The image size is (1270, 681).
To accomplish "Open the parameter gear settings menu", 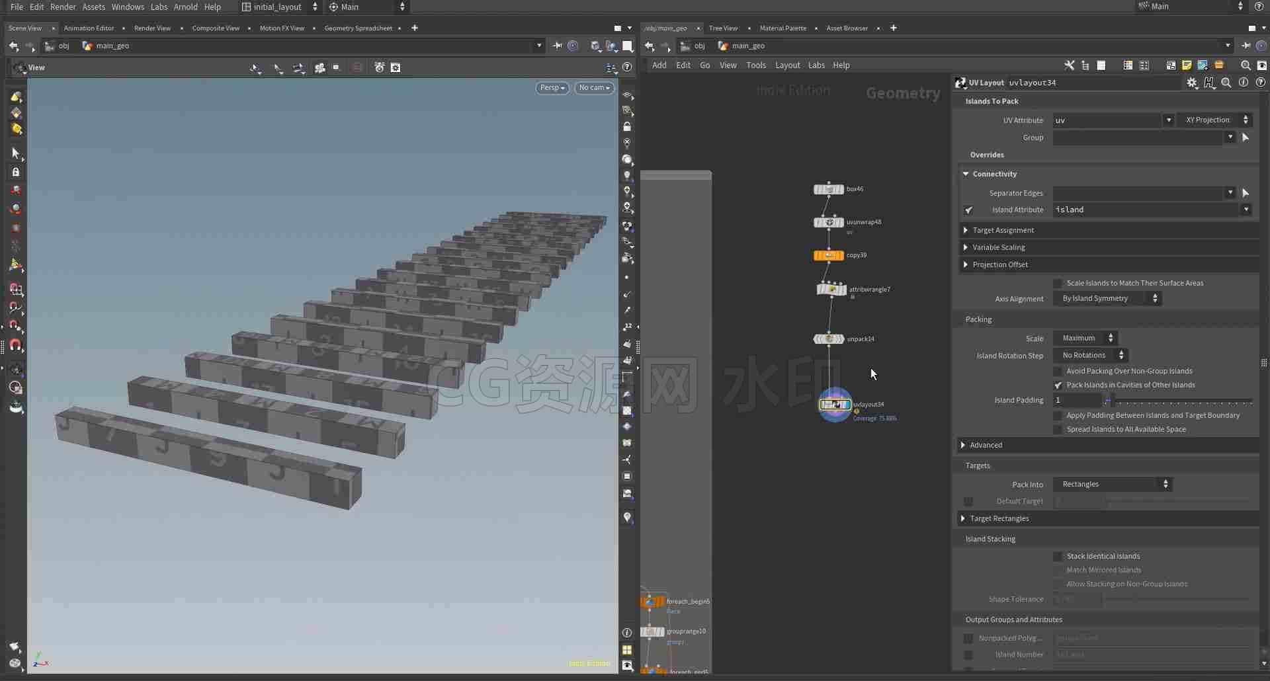I will (1192, 83).
